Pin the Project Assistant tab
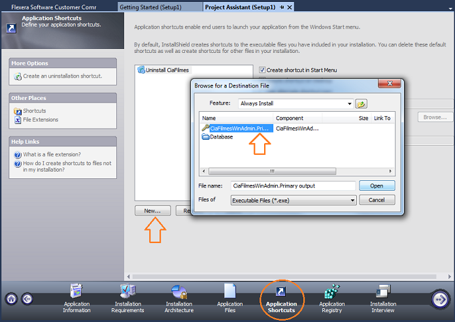The height and width of the screenshot is (322, 455). pyautogui.click(x=282, y=7)
